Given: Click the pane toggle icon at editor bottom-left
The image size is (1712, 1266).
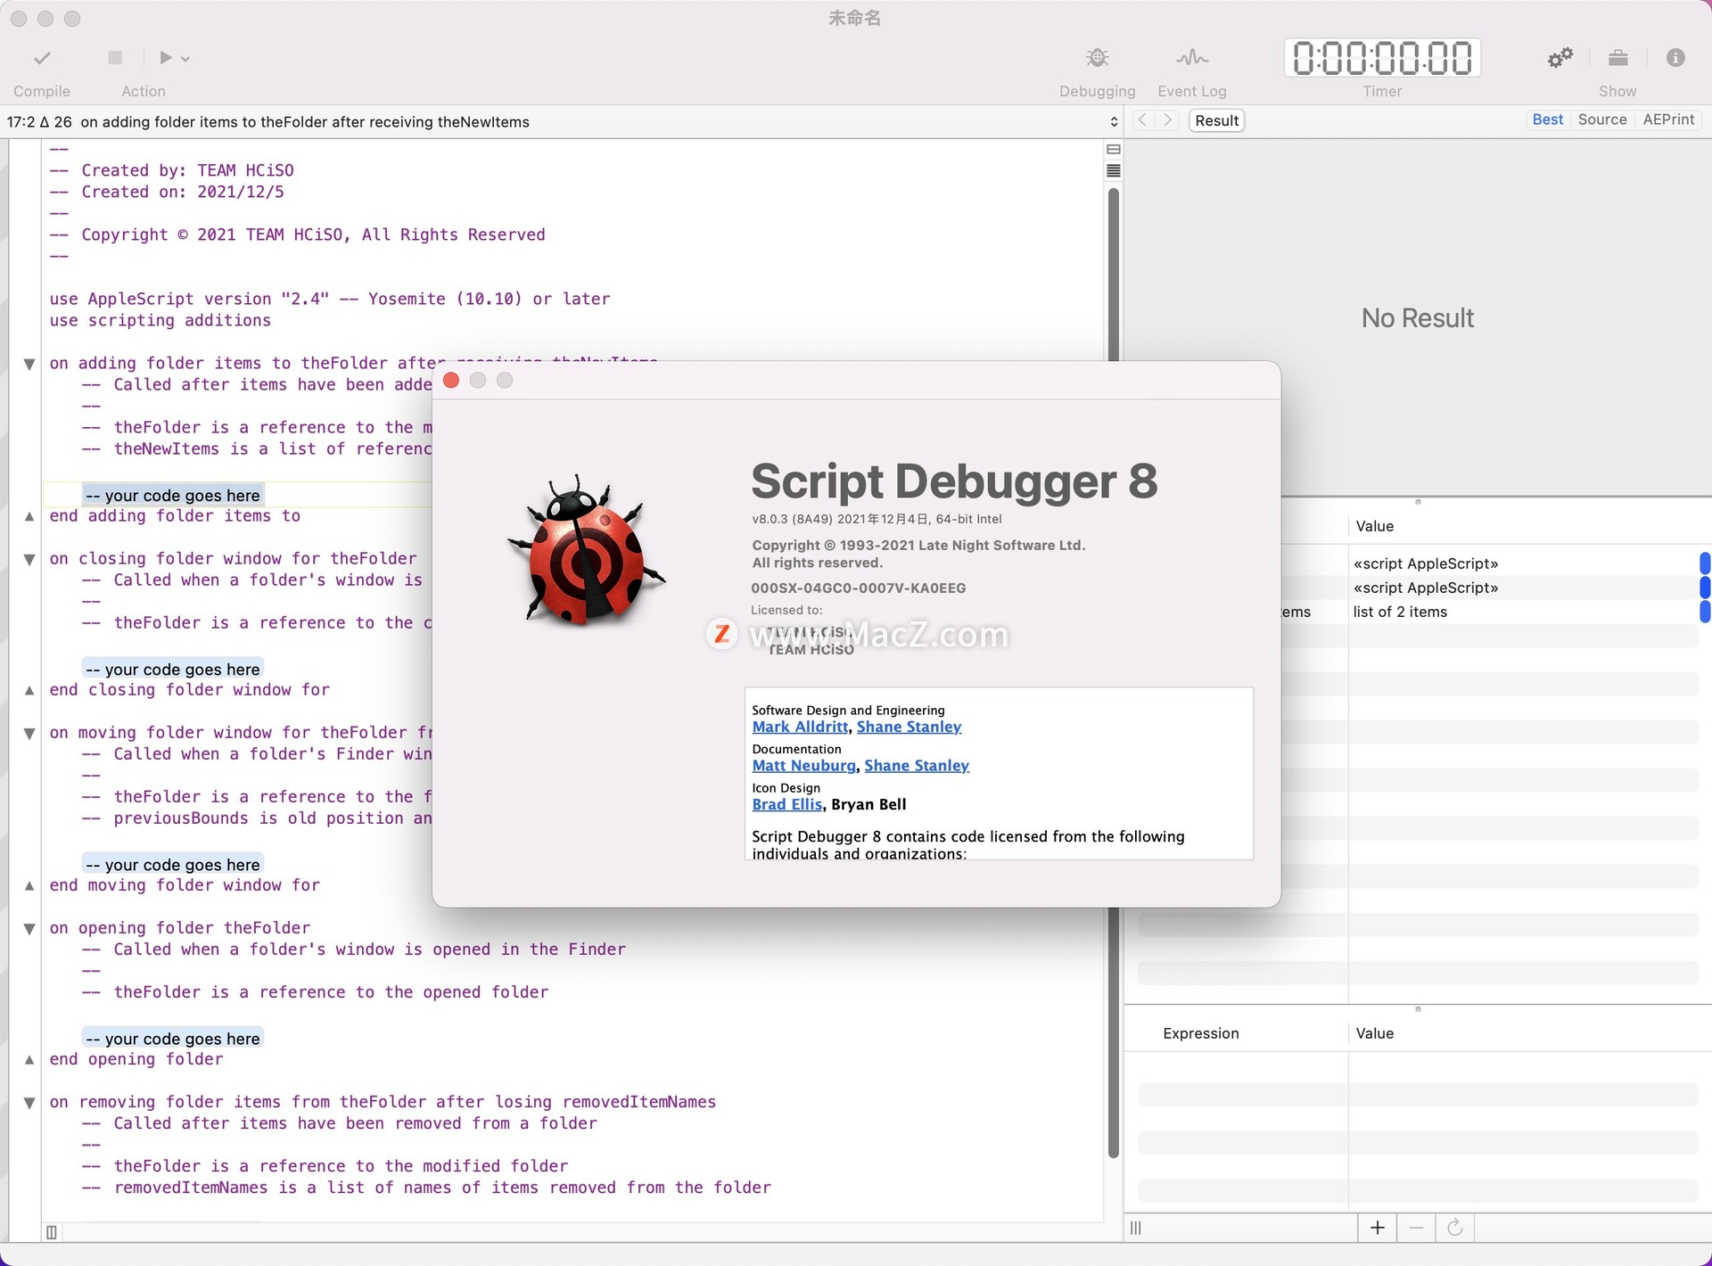Looking at the screenshot, I should [52, 1232].
